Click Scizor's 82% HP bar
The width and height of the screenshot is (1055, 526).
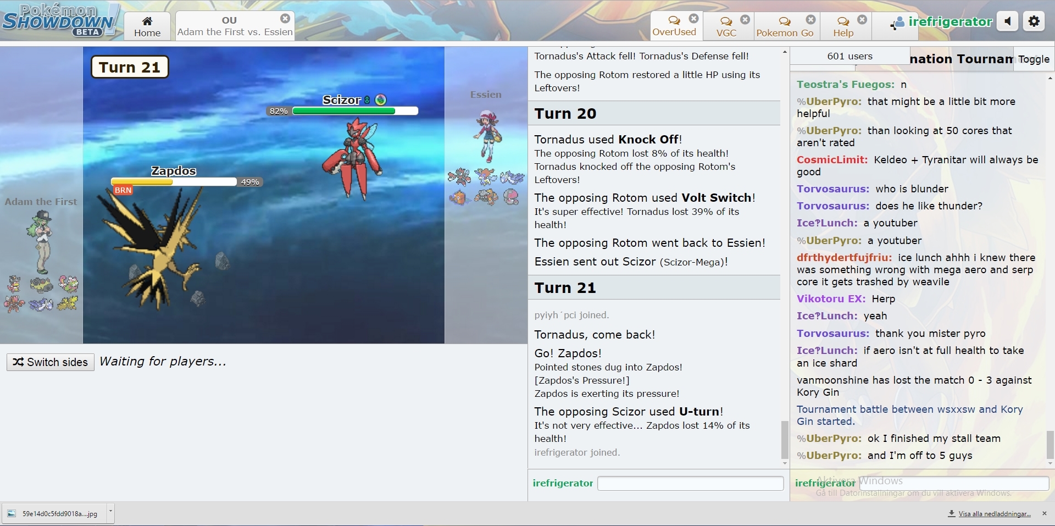click(x=355, y=111)
